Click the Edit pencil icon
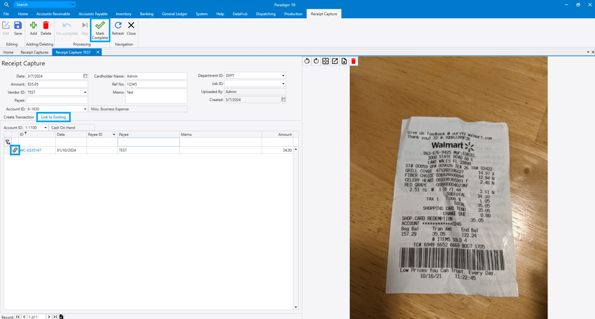This screenshot has height=319, width=595. point(6,25)
